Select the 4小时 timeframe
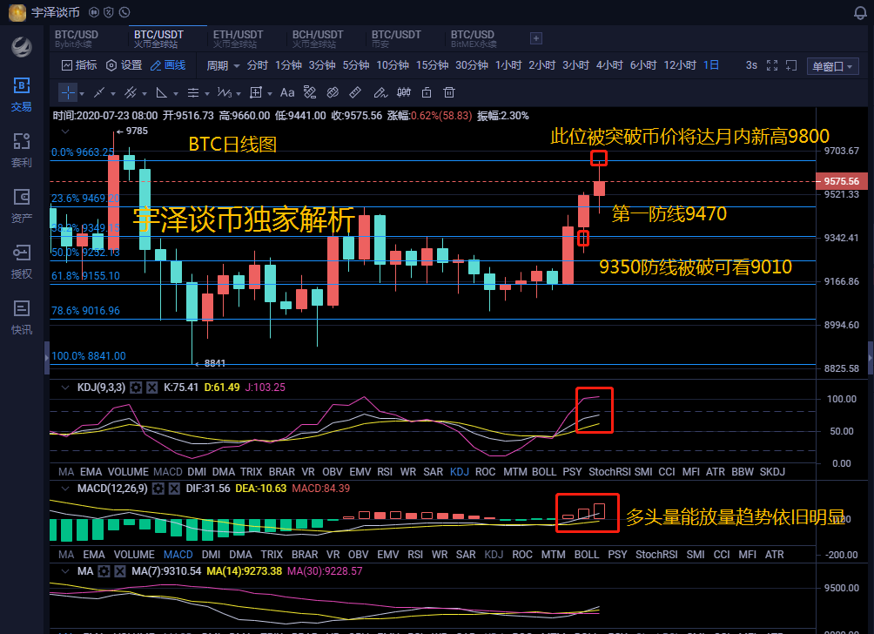The height and width of the screenshot is (634, 874). tap(609, 65)
